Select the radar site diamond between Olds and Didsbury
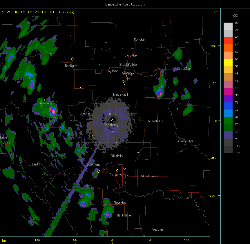 (x=113, y=121)
